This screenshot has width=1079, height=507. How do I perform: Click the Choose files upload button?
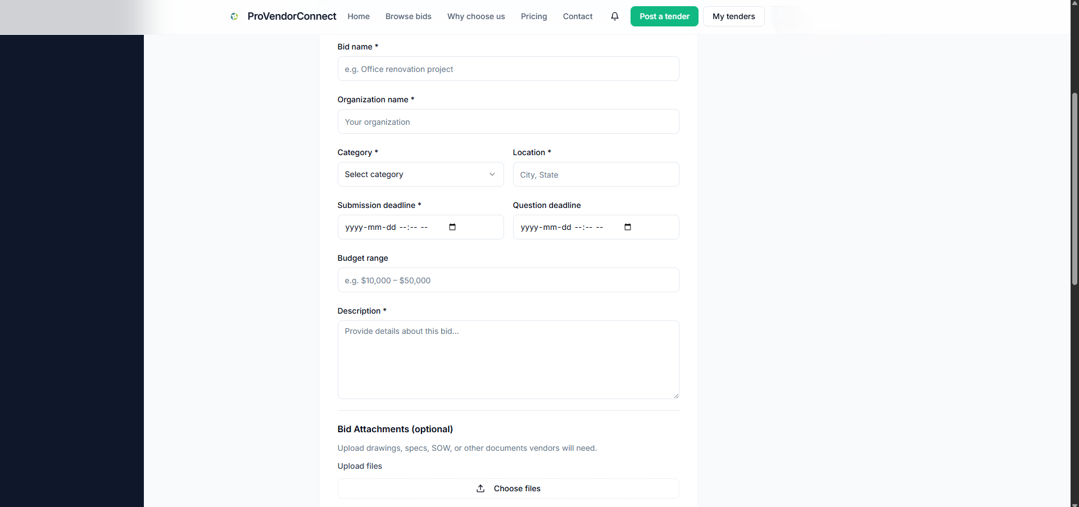[508, 488]
